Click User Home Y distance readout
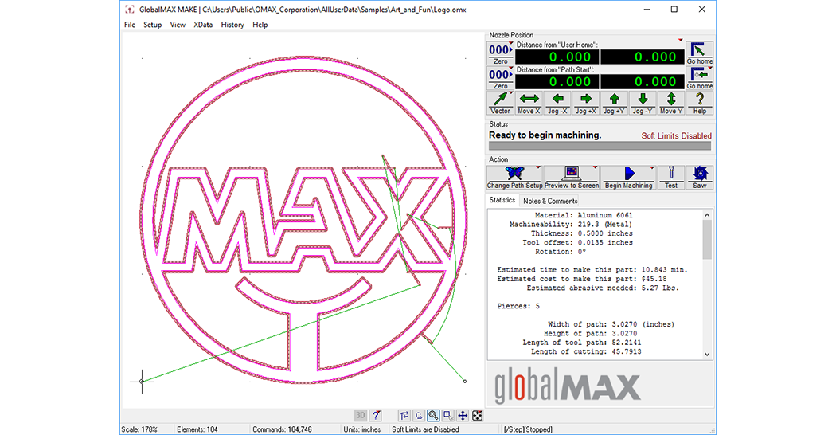Screen dimensions: 836x435 tap(643, 57)
